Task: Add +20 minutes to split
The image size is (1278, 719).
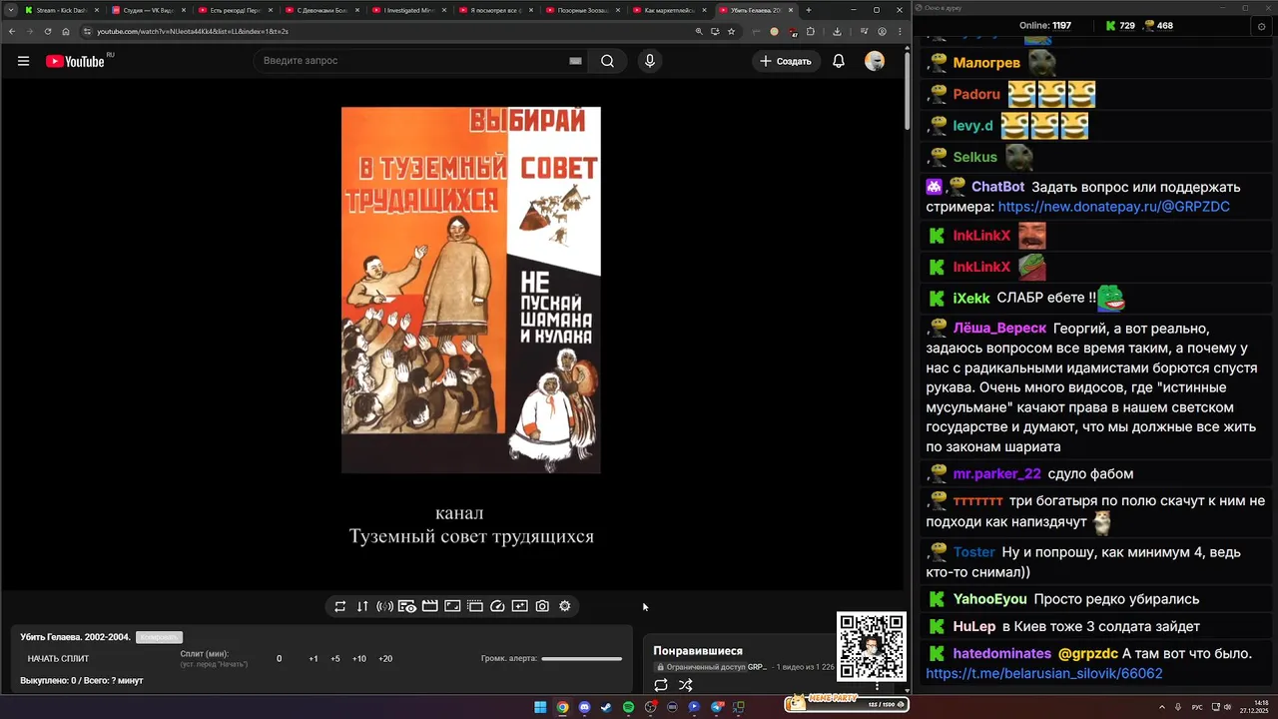Action: 385,659
